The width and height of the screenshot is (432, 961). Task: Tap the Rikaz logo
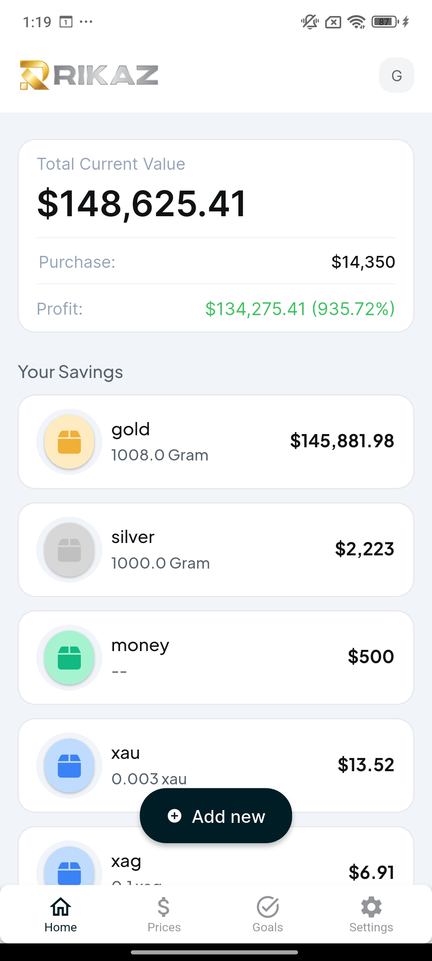(89, 75)
